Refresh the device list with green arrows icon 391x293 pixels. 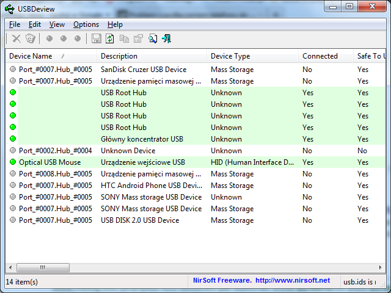pyautogui.click(x=110, y=38)
